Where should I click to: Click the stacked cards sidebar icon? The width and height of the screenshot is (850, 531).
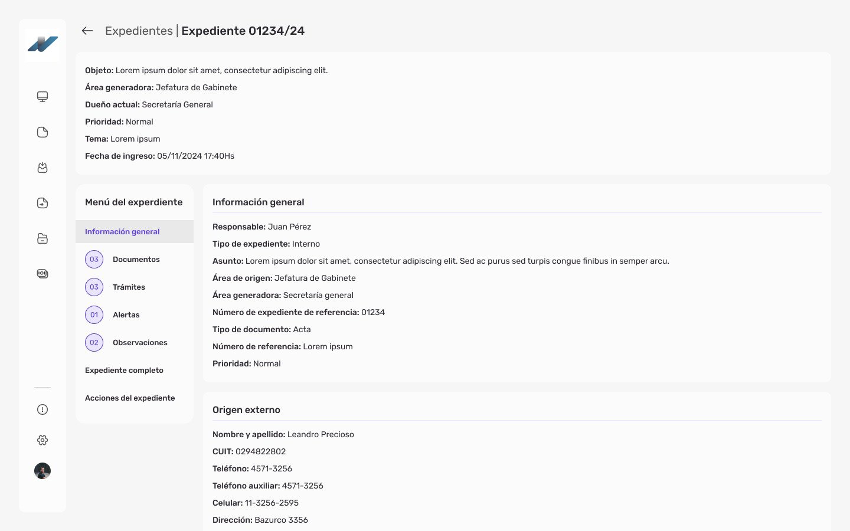(42, 274)
